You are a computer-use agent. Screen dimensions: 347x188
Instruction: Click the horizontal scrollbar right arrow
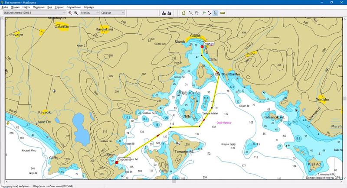point(341,182)
